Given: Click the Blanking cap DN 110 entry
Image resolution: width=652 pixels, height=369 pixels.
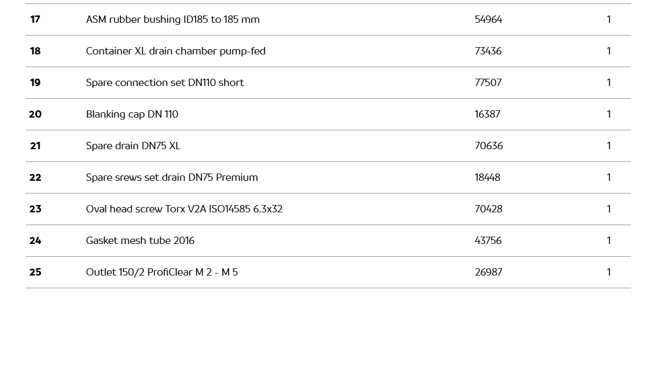Looking at the screenshot, I should [132, 114].
